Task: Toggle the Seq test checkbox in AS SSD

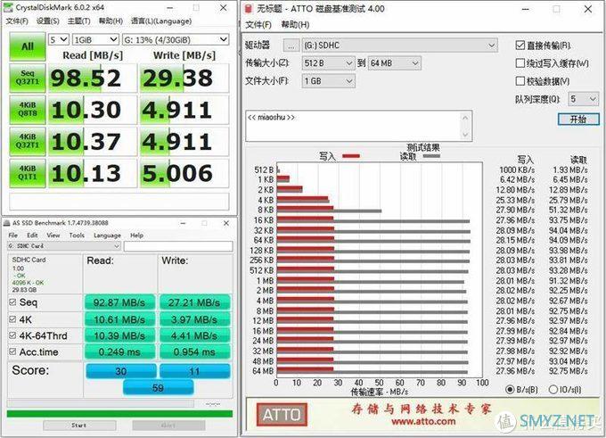Action: click(x=12, y=302)
